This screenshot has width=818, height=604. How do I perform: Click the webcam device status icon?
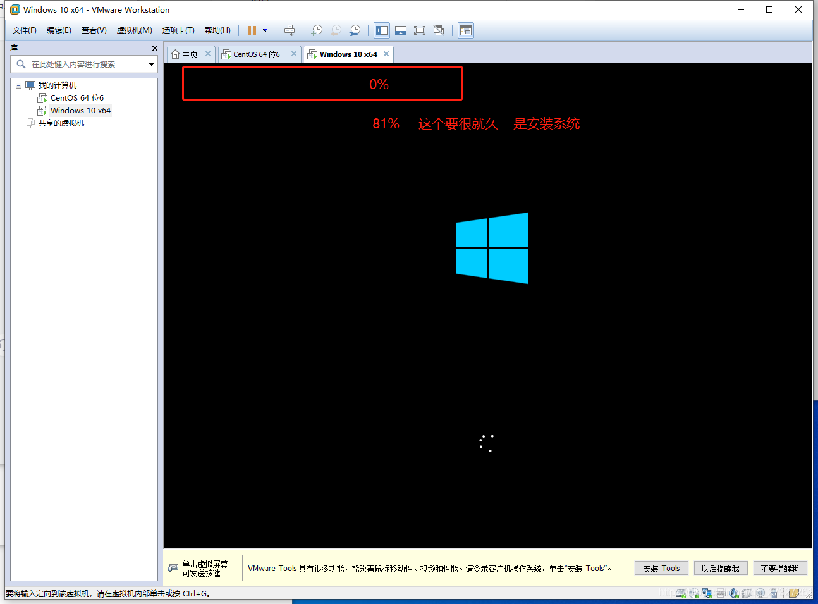pos(760,593)
